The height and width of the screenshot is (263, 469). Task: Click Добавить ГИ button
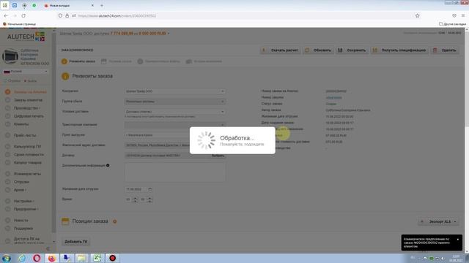click(76, 242)
